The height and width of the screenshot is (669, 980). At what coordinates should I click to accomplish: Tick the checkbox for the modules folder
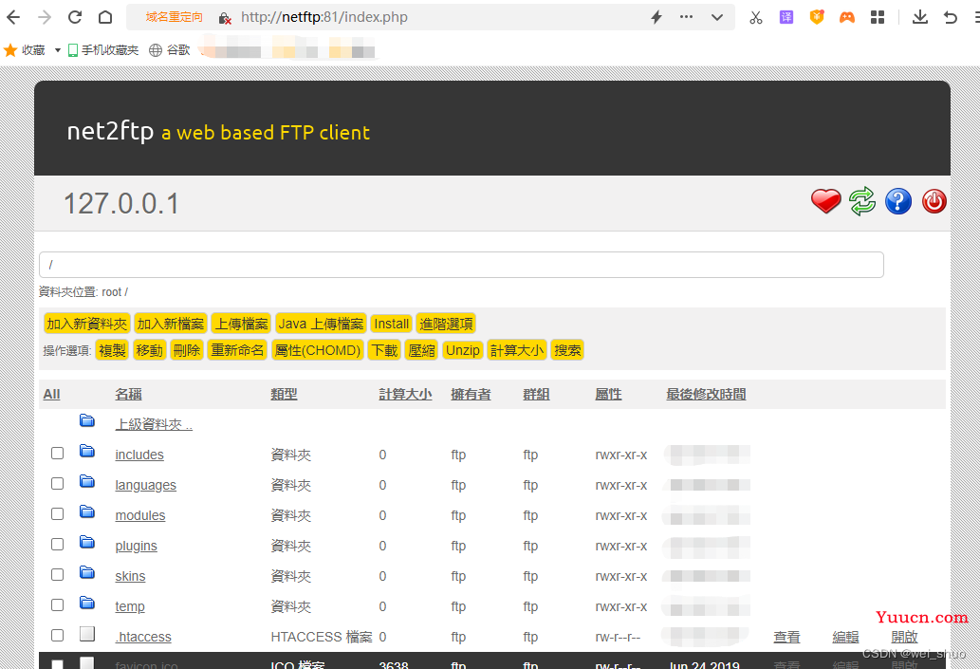[x=58, y=514]
